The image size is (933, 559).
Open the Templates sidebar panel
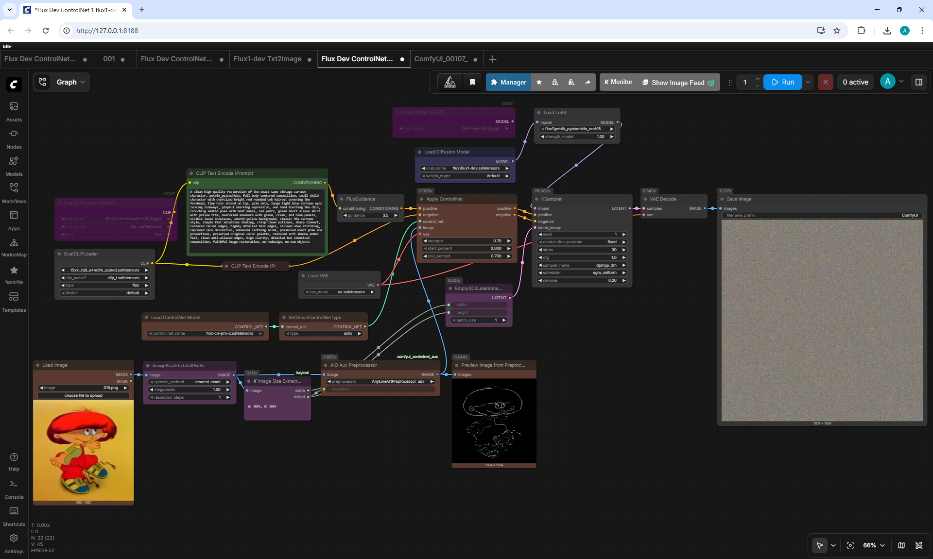14,302
